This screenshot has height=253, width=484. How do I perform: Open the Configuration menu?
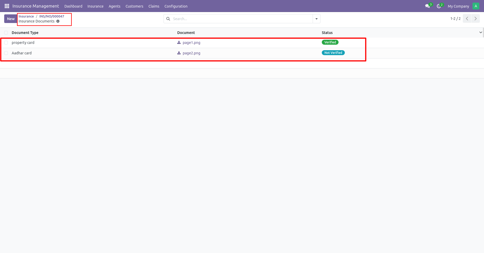click(176, 6)
